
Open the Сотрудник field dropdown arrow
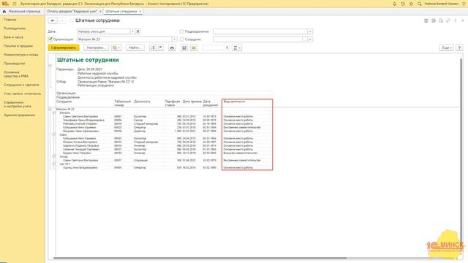(310, 39)
